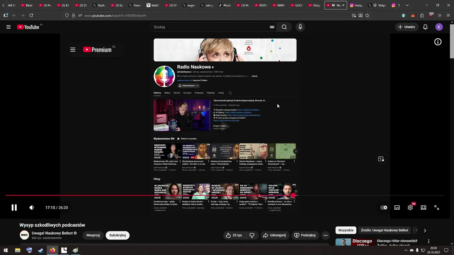Switch to the Blind browser tab
This screenshot has width=454, height=255.
click(27, 5)
